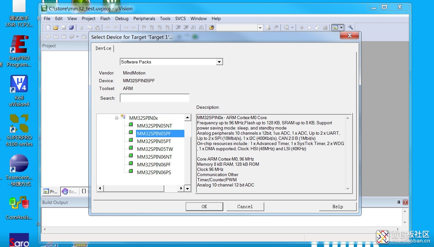
Task: Open the find text combo box dropdown
Action: tap(260, 28)
